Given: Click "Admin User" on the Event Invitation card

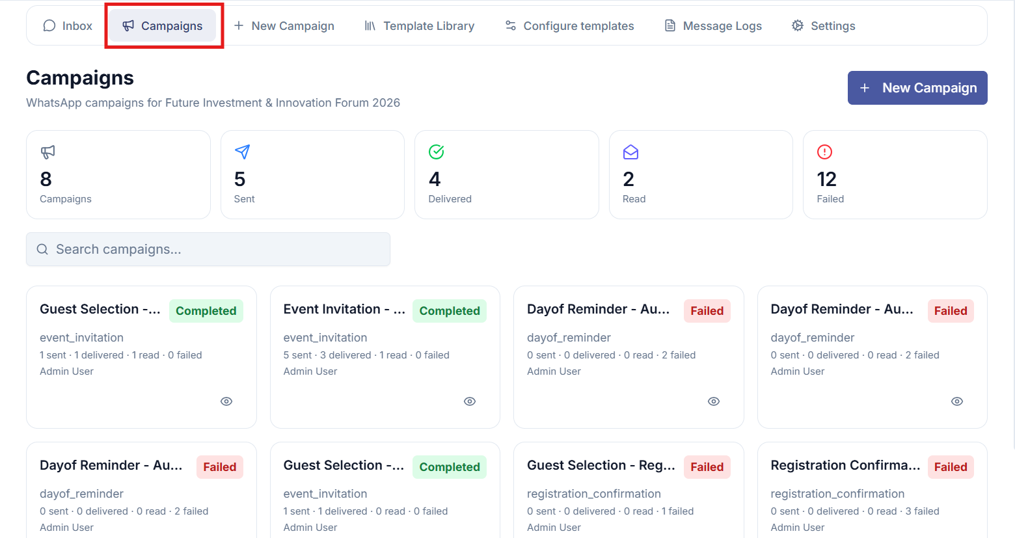Looking at the screenshot, I should coord(310,371).
